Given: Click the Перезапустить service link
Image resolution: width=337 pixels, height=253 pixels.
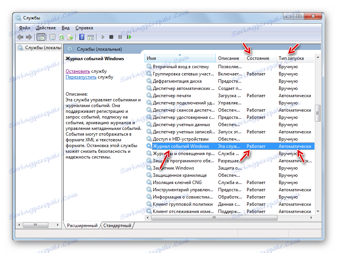Looking at the screenshot, I should click(81, 77).
